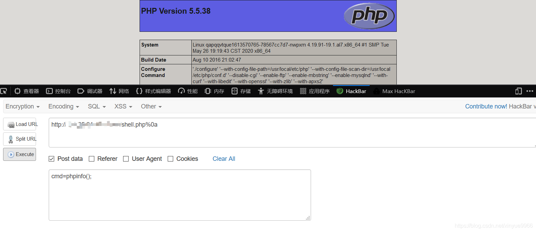Image resolution: width=536 pixels, height=232 pixels.
Task: Switch to the 内存 memory tab
Action: (x=214, y=91)
